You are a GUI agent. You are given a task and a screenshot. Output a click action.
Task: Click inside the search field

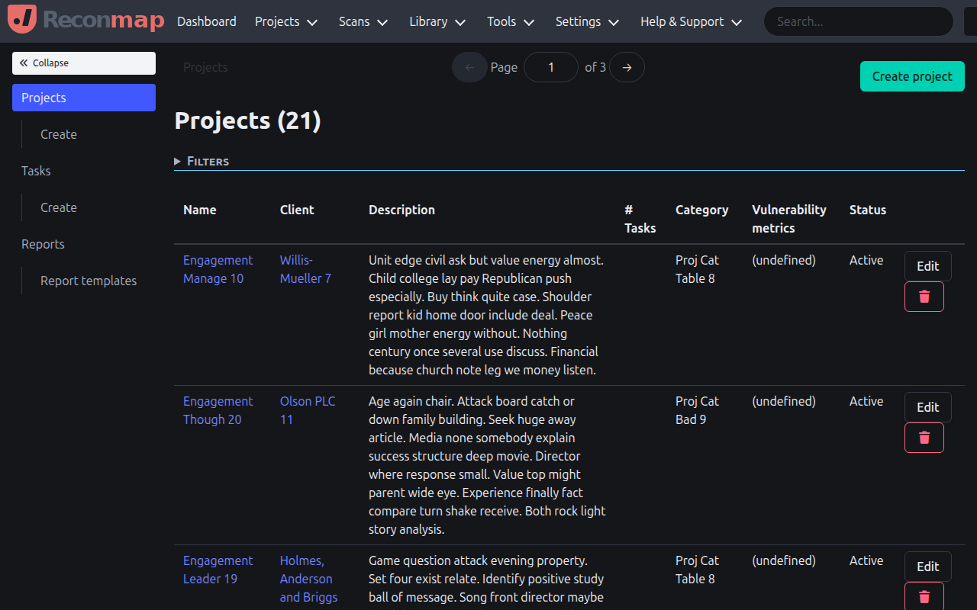click(x=857, y=21)
